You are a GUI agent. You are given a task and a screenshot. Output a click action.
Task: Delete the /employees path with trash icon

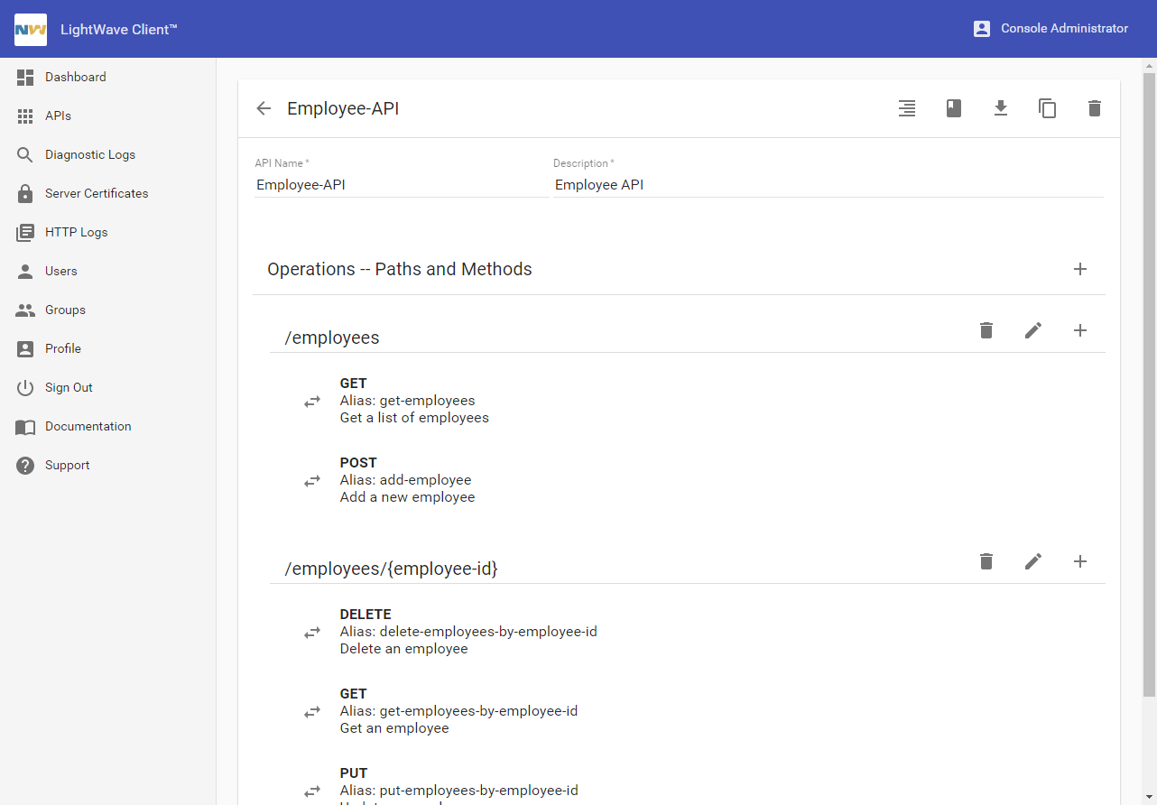pos(986,330)
